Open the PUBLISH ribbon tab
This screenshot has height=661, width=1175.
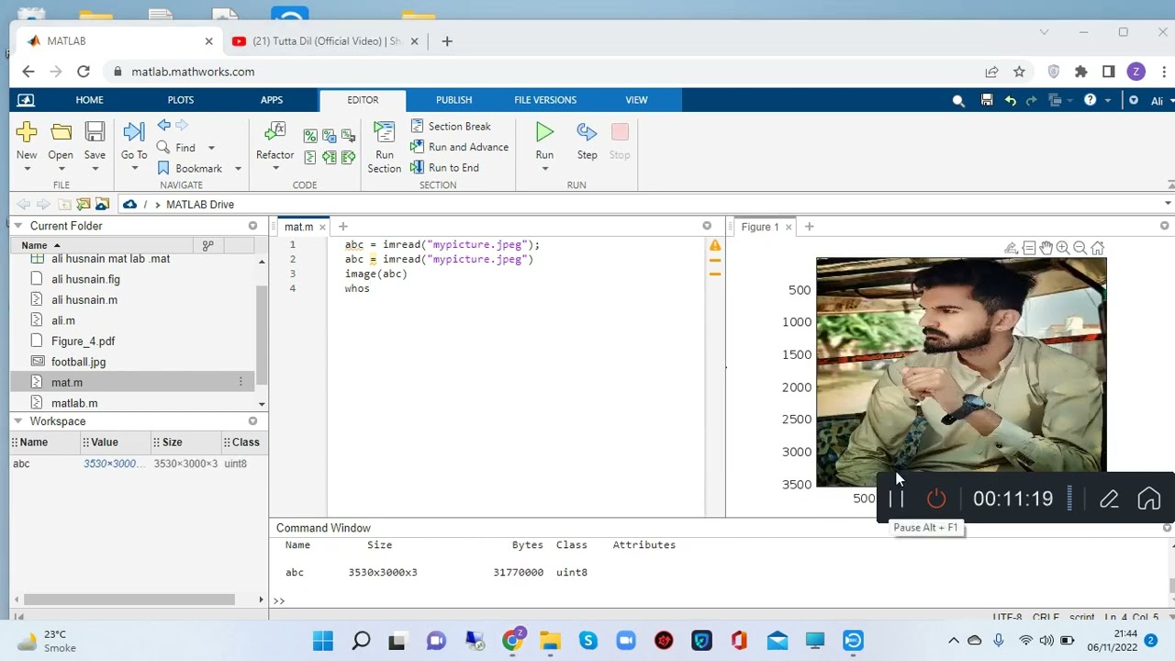pos(453,100)
